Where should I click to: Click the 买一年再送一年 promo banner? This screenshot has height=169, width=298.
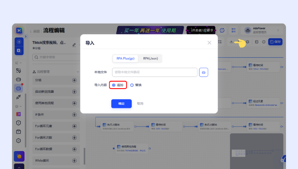[150, 30]
